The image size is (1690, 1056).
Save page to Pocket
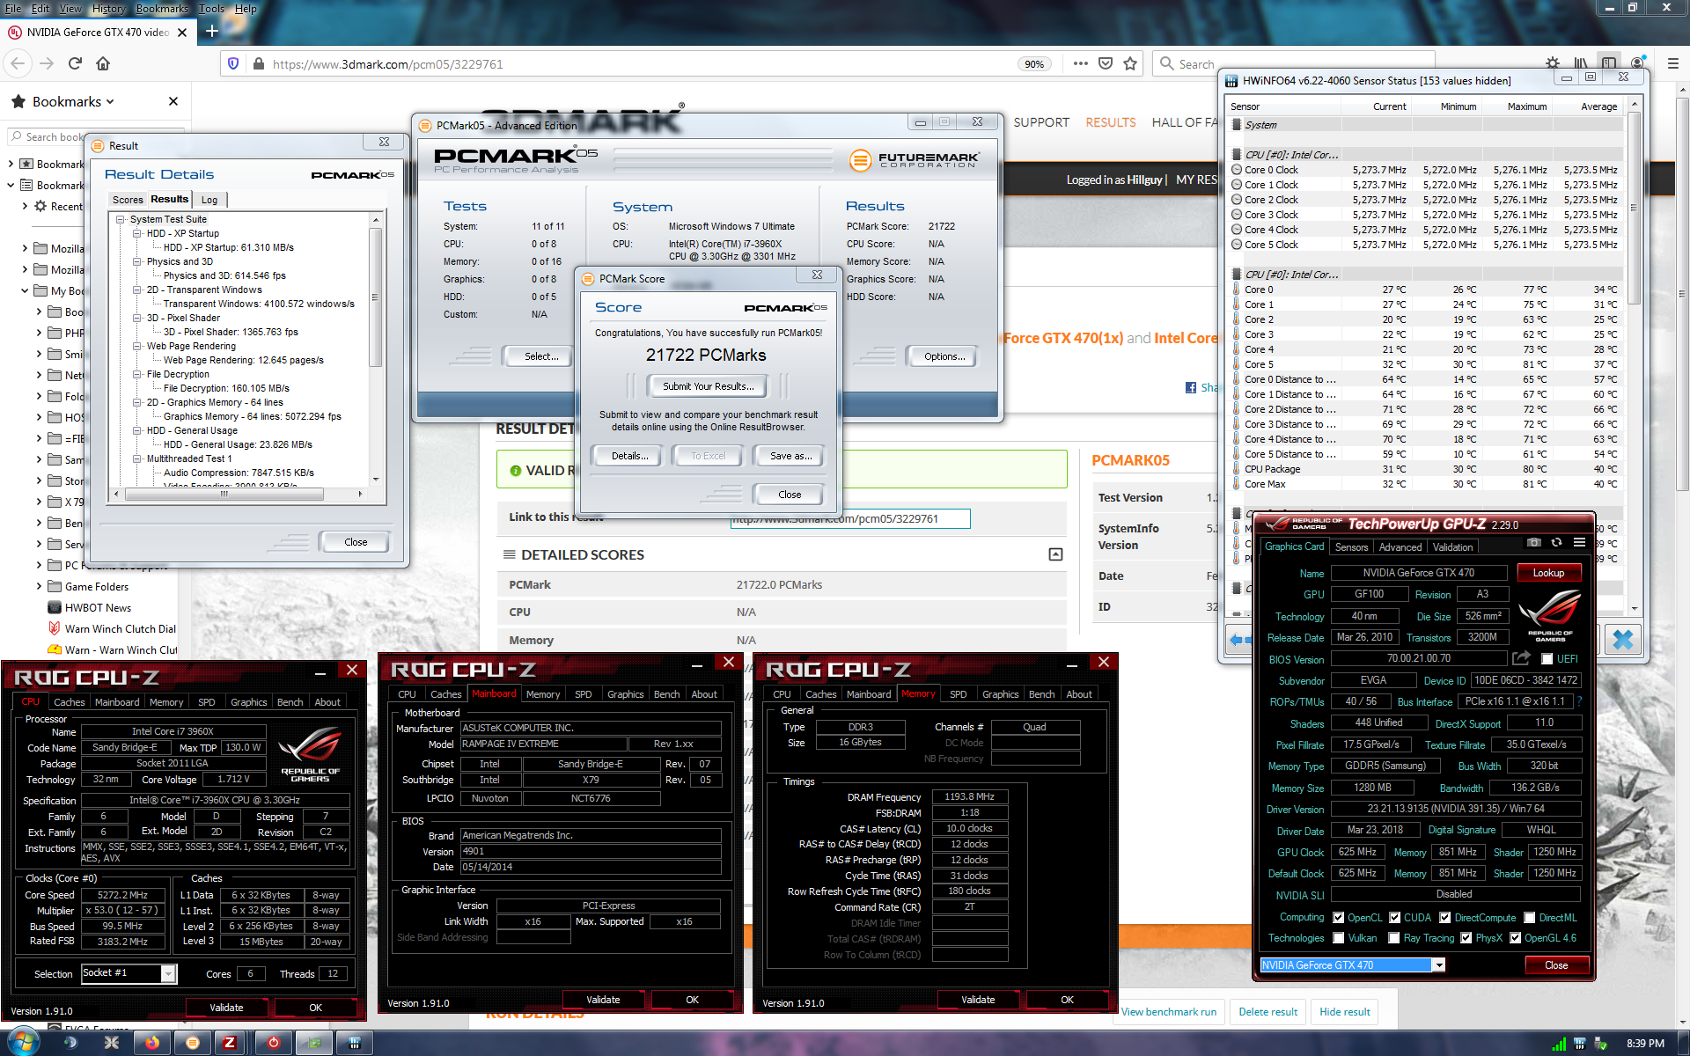coord(1106,63)
